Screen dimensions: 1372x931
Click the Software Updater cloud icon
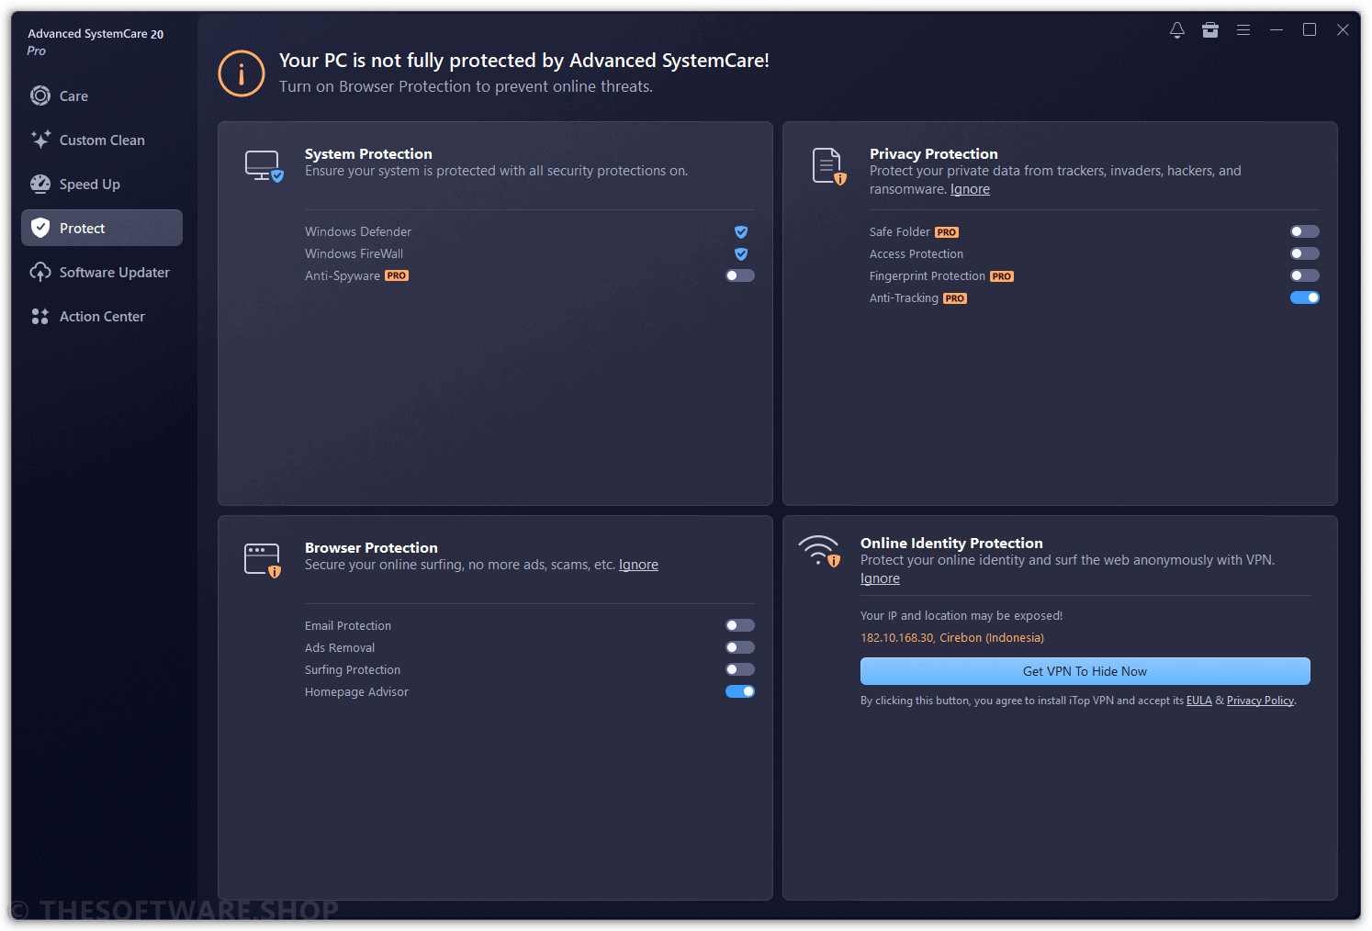(40, 272)
